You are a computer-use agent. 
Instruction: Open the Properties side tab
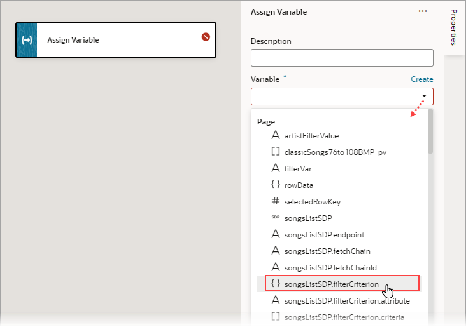coord(454,27)
